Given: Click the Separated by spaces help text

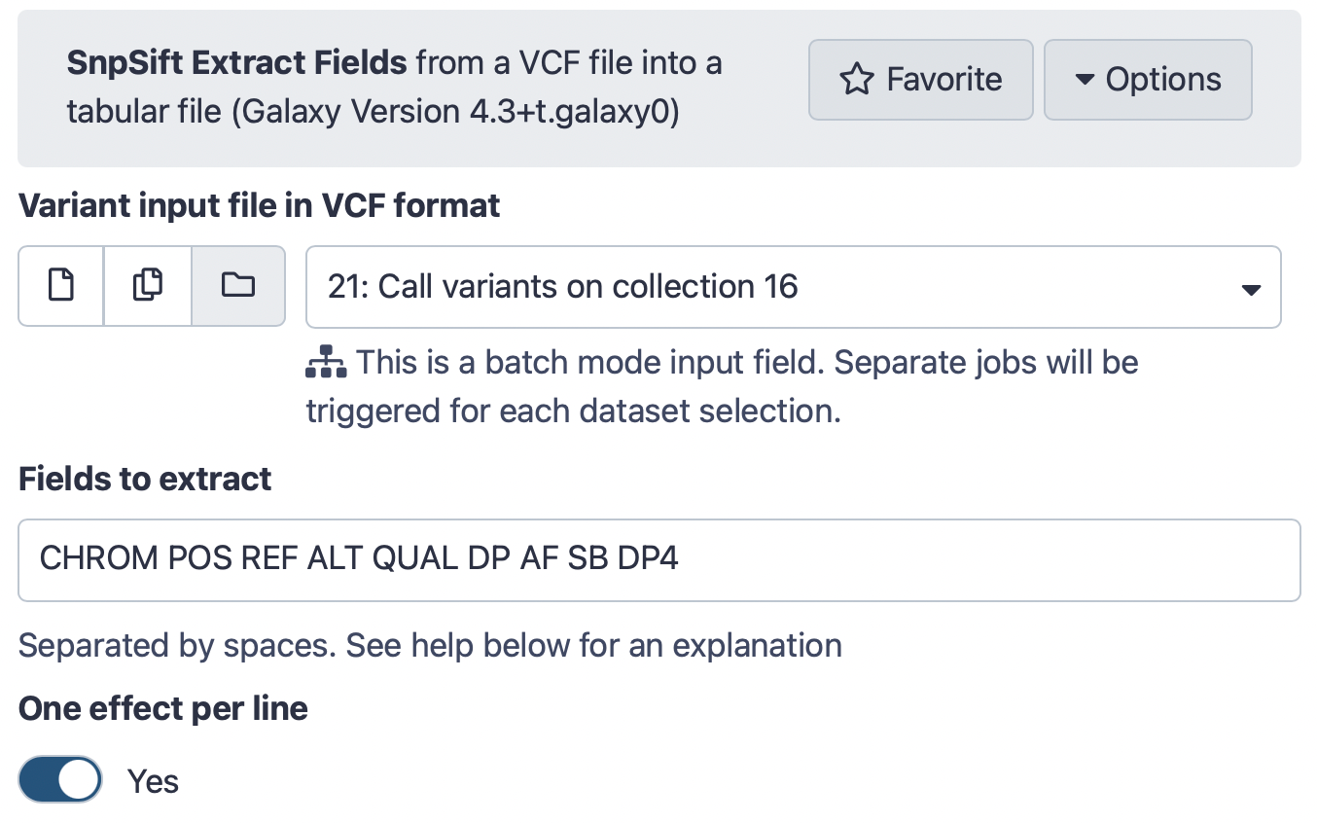Looking at the screenshot, I should [x=430, y=645].
